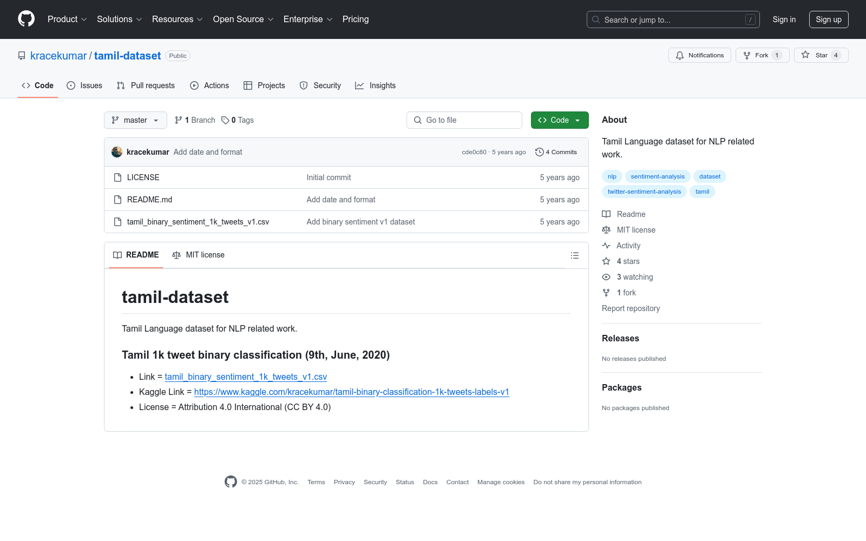Click the sentiment-analysis topic tag
The height and width of the screenshot is (541, 866).
(658, 176)
